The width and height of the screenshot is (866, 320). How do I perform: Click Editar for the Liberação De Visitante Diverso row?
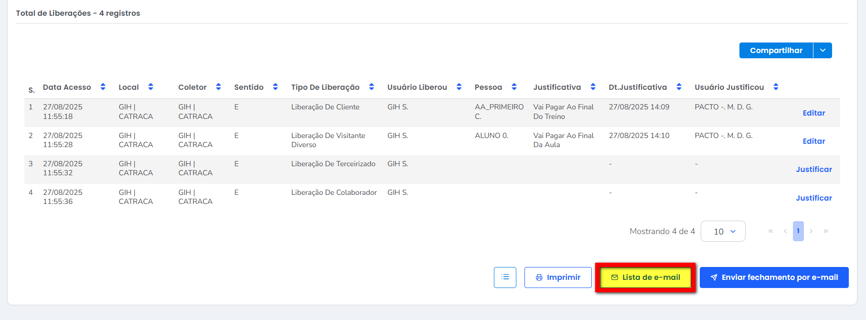pos(814,141)
